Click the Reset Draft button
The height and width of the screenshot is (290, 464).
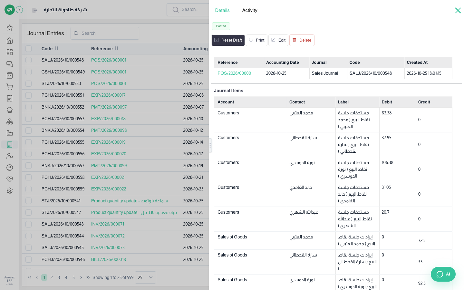point(228,40)
